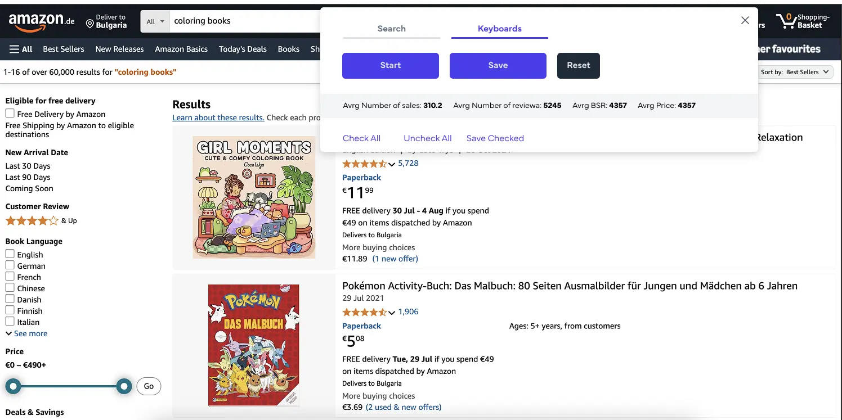This screenshot has height=420, width=842.
Task: Click the Amazon.de logo
Action: click(41, 21)
